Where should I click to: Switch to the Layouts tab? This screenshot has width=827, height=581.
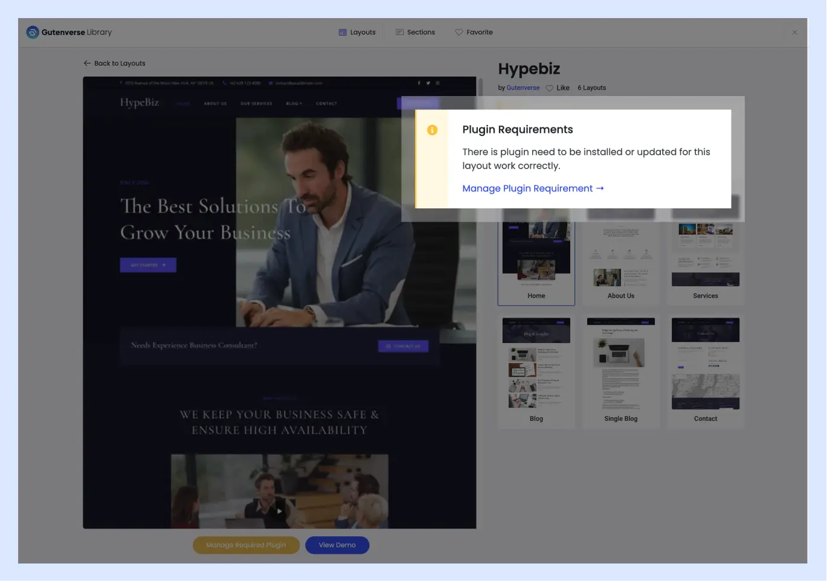click(x=357, y=33)
